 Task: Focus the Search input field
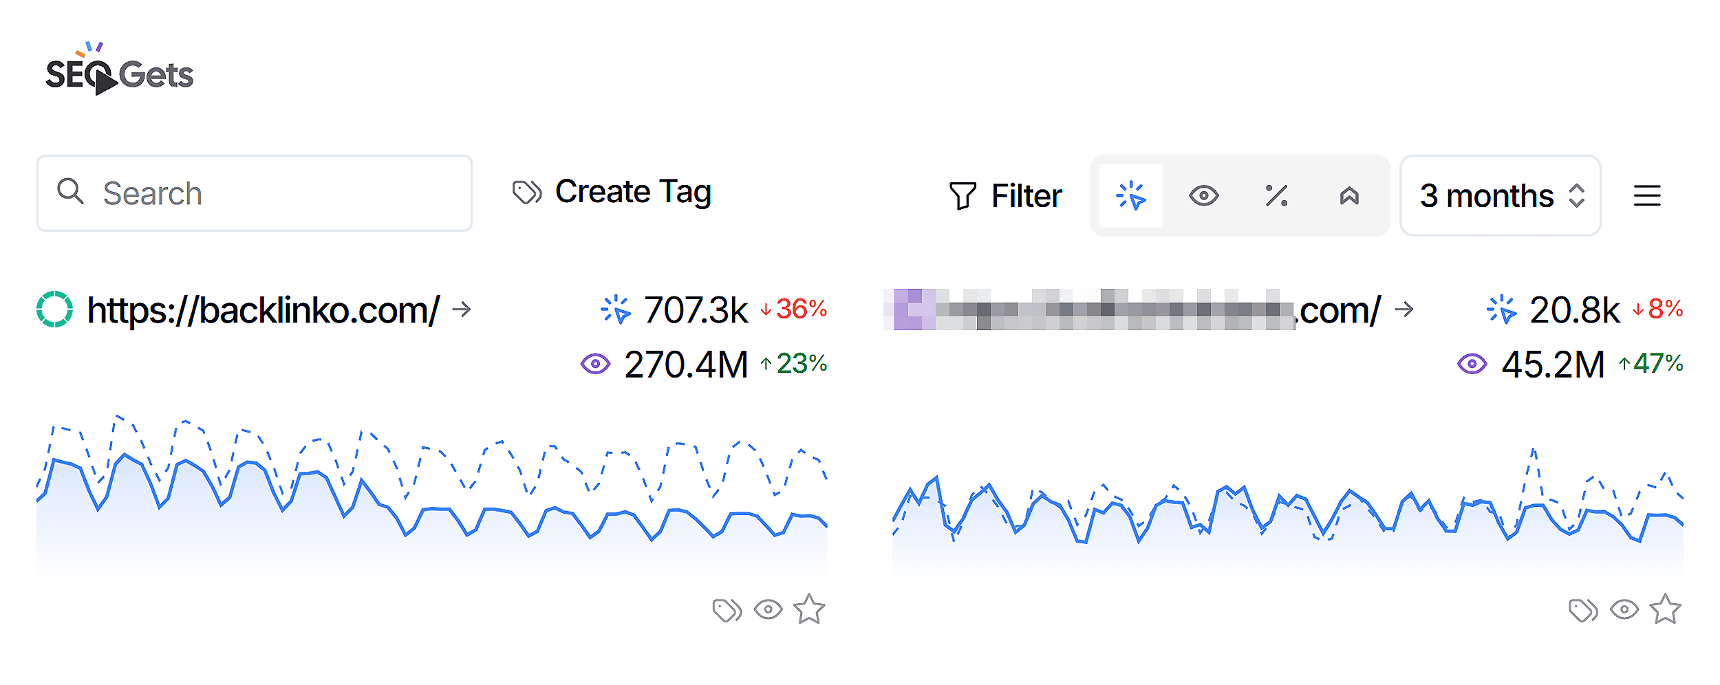pos(255,193)
